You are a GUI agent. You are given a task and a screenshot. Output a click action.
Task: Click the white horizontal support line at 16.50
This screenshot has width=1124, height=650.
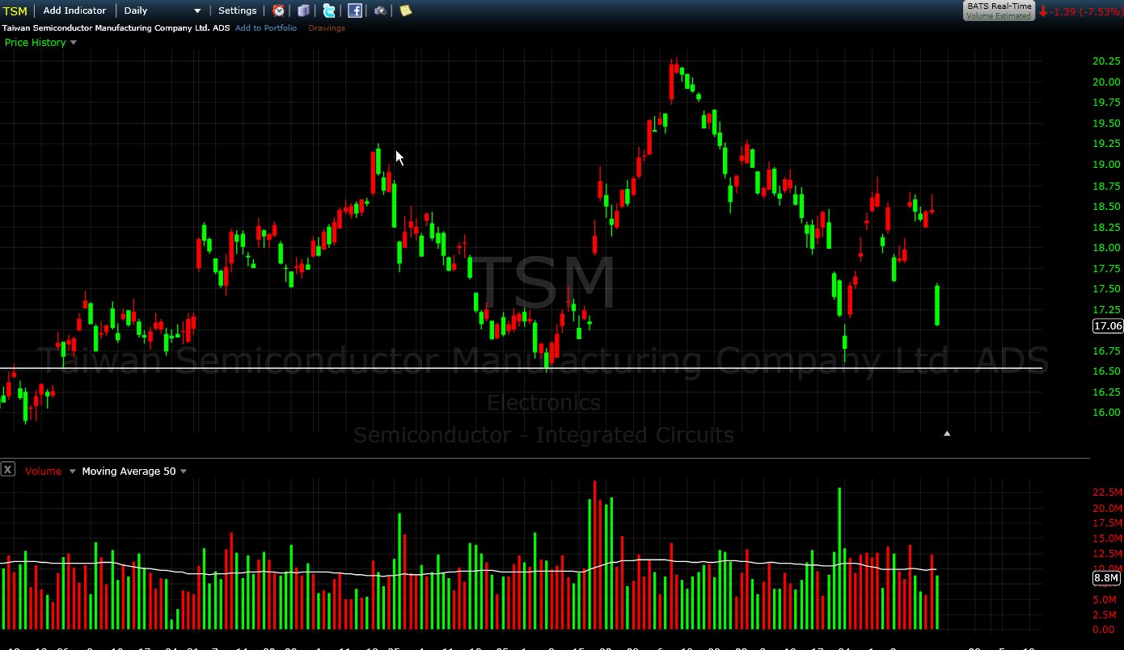[521, 368]
